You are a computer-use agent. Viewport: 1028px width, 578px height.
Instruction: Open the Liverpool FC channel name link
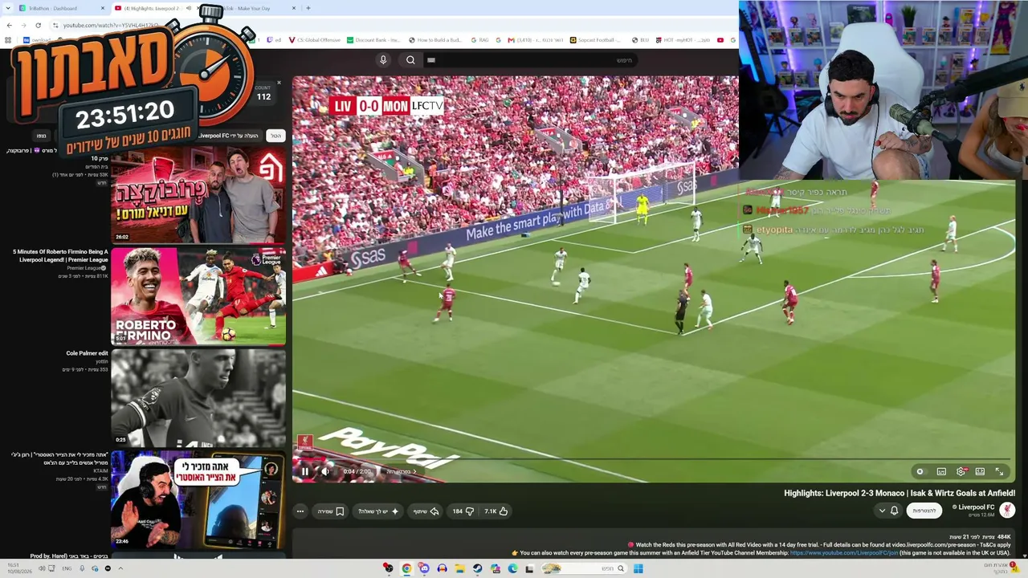point(976,507)
